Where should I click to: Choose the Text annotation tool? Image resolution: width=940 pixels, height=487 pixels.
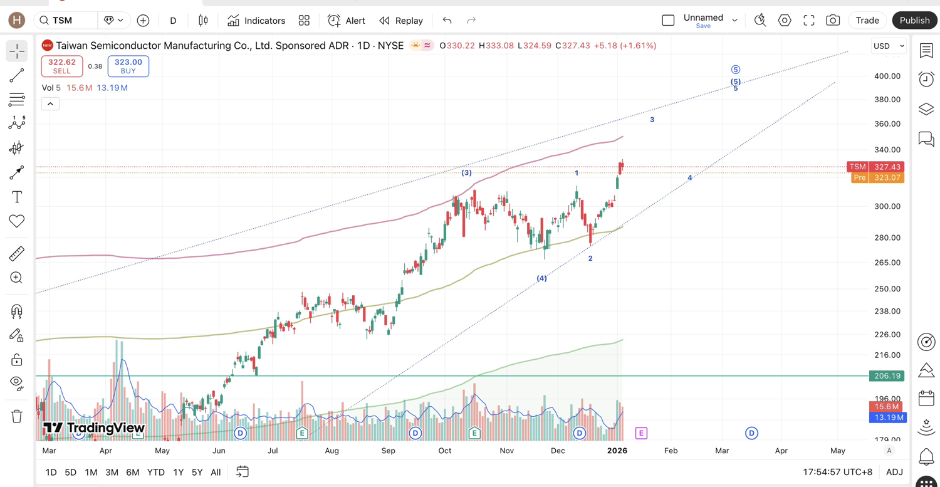(17, 197)
